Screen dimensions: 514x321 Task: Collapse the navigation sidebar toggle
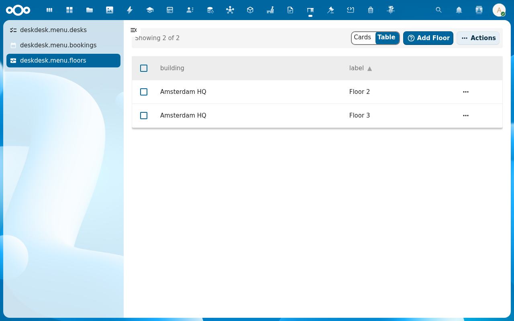[134, 30]
